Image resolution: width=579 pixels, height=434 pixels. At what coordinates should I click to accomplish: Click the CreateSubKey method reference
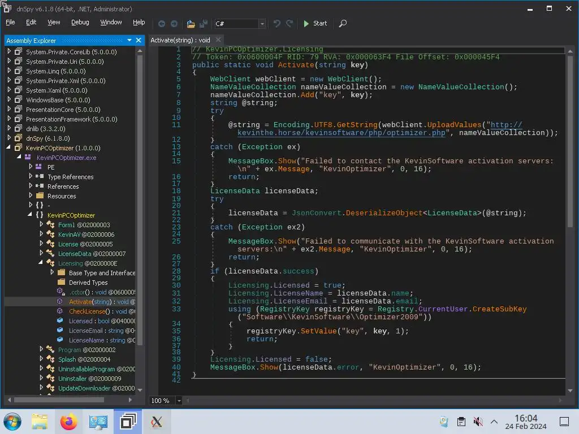pos(499,309)
